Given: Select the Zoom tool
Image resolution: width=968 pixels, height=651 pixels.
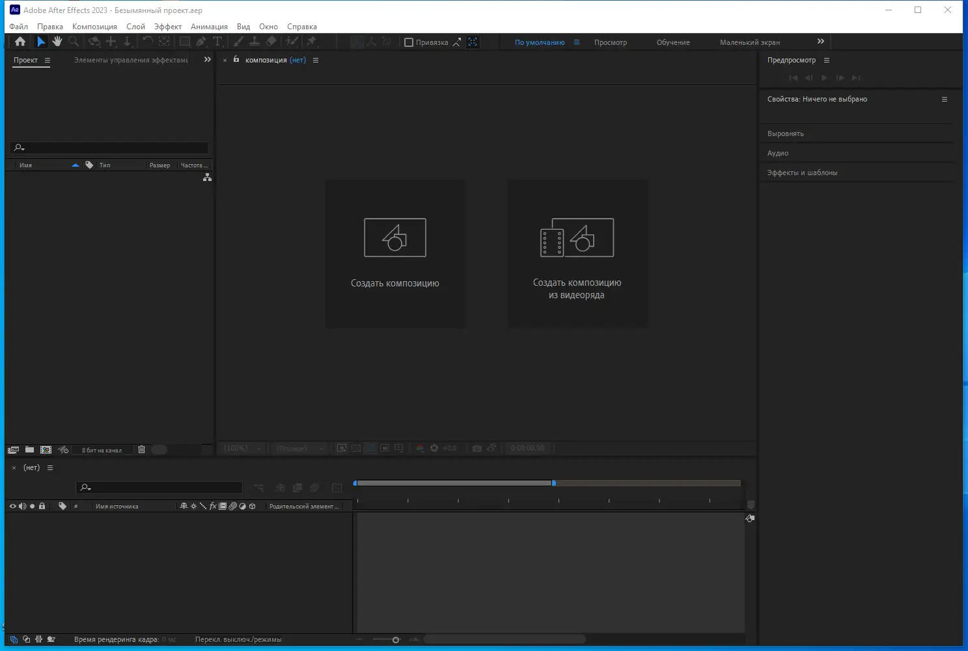Looking at the screenshot, I should (74, 41).
